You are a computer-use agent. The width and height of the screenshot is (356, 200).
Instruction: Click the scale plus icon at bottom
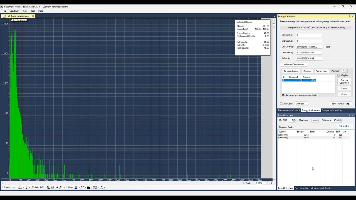268,183
